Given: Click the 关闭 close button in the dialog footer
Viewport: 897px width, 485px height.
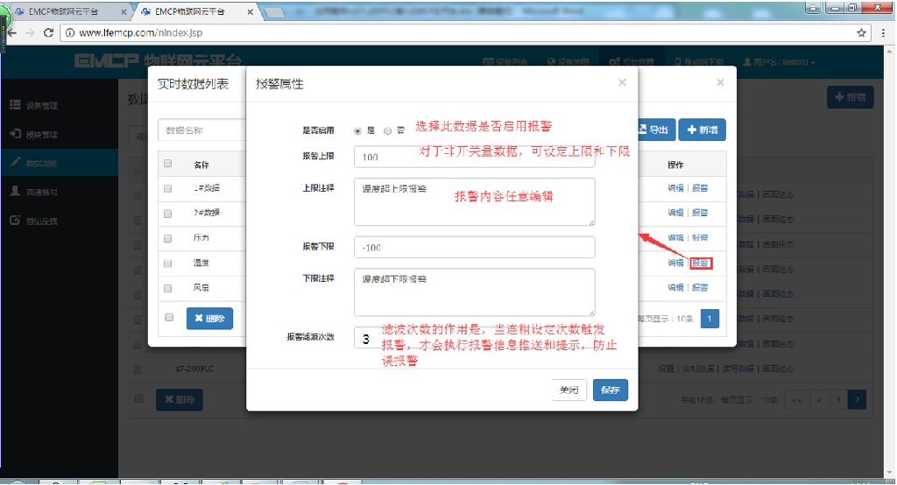Looking at the screenshot, I should click(x=569, y=390).
